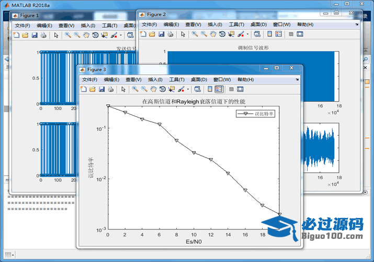Open 工具(T) menu in Figure 1
The width and height of the screenshot is (374, 262).
click(109, 26)
